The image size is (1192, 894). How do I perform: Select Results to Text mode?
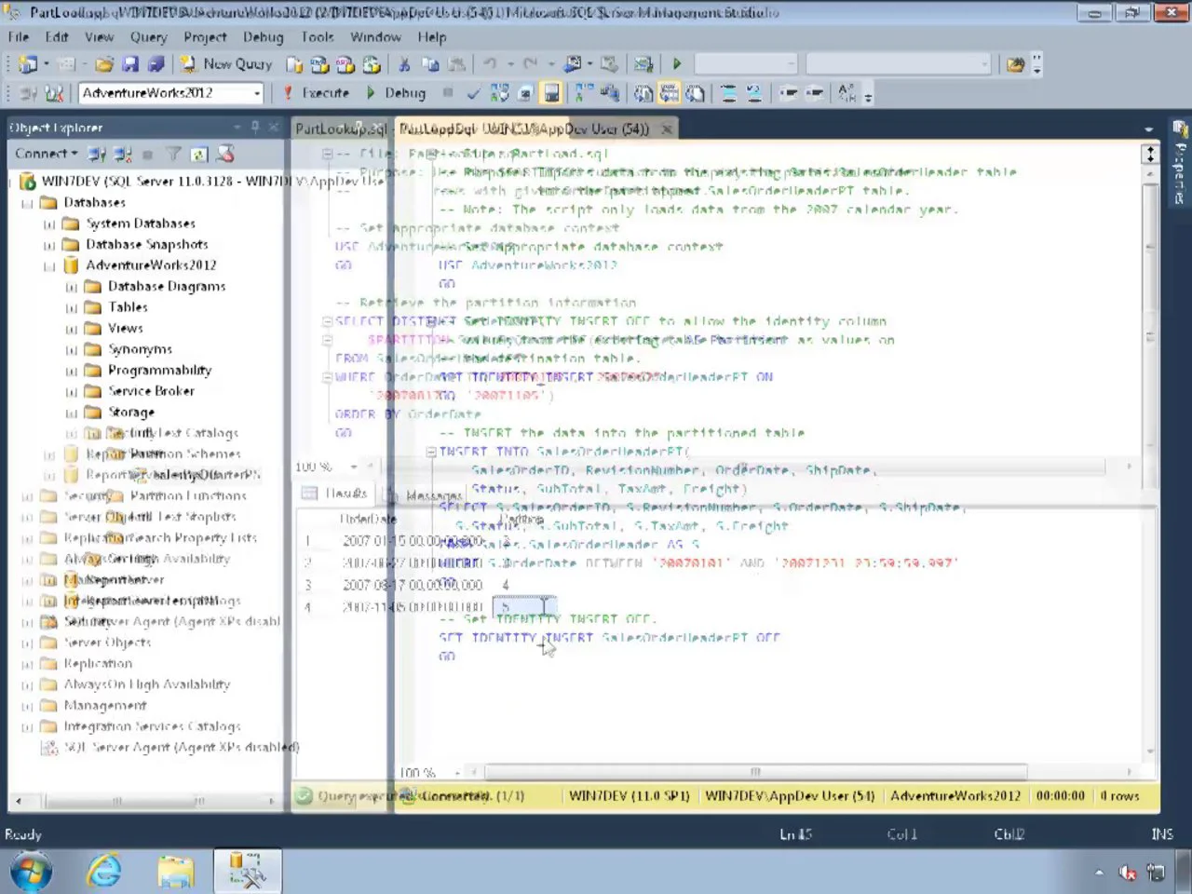pyautogui.click(x=643, y=93)
